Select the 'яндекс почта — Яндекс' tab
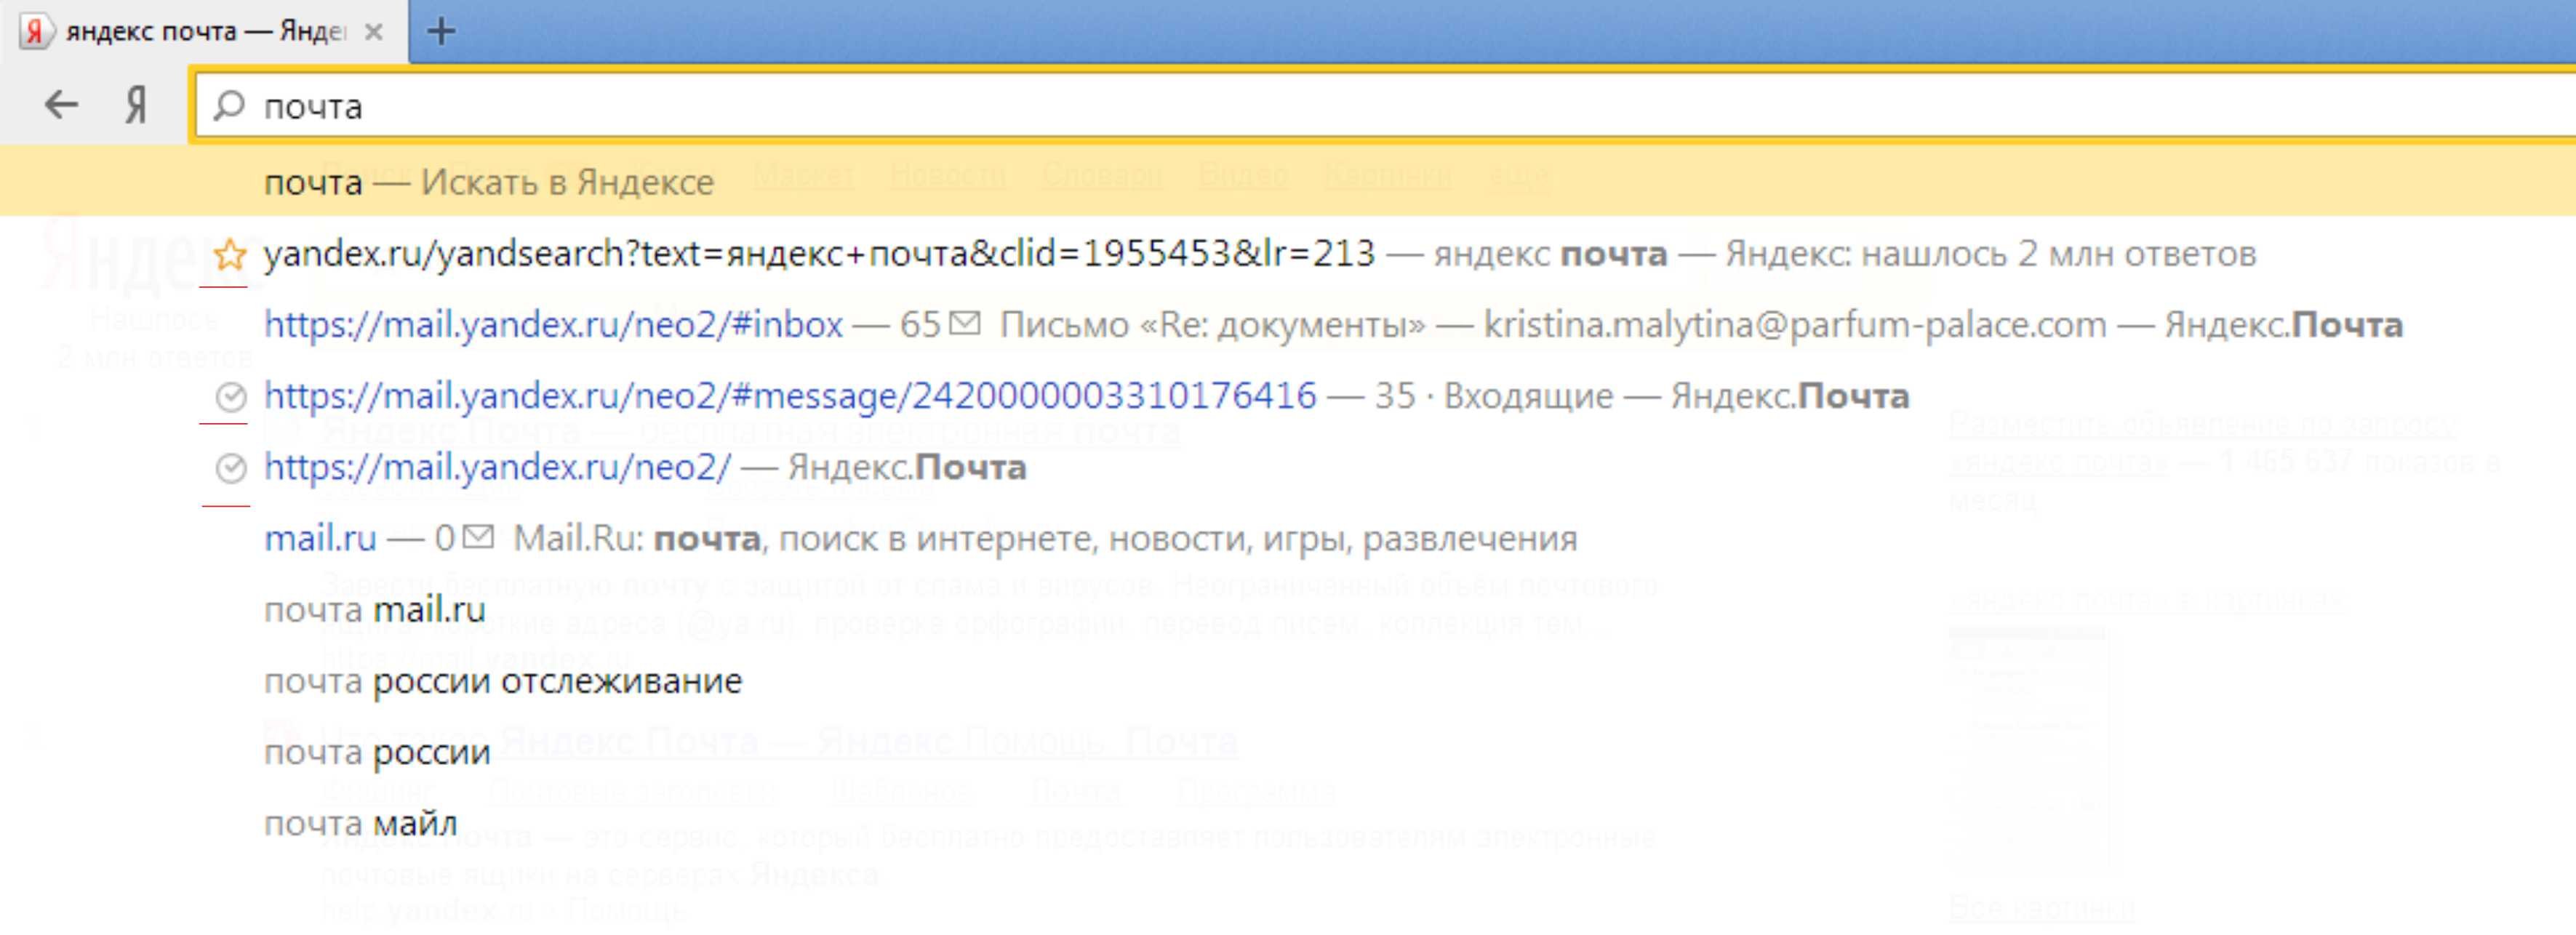The height and width of the screenshot is (935, 2576). (x=204, y=32)
